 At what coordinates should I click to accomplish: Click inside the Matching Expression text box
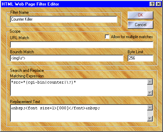(x=79, y=87)
